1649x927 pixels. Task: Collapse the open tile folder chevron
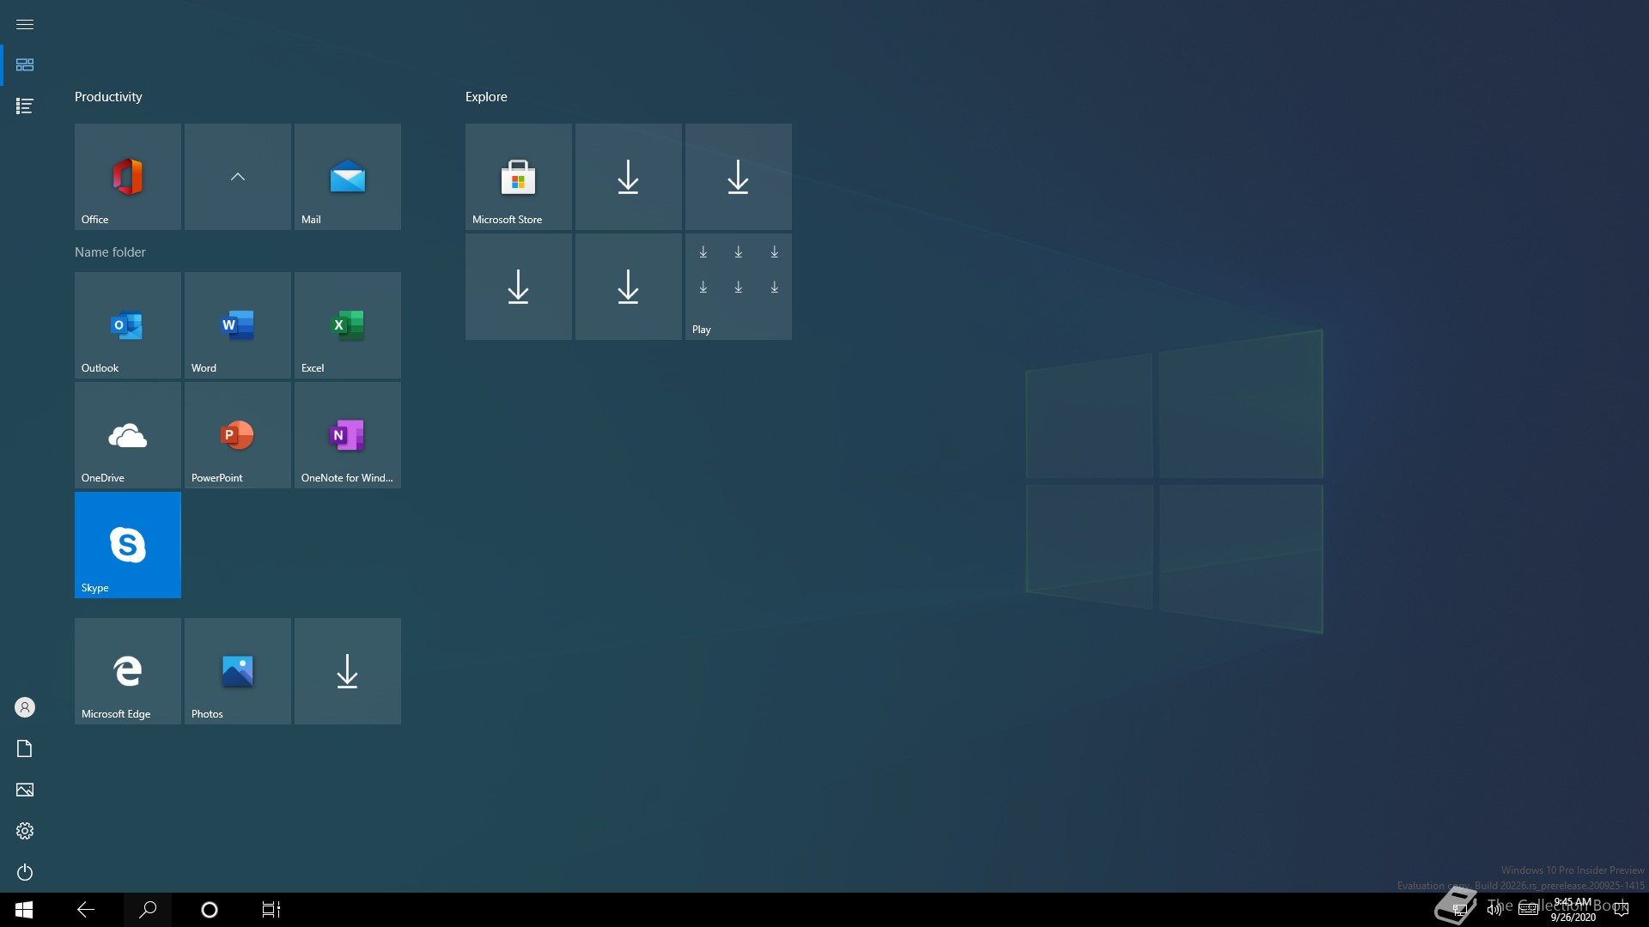click(237, 176)
